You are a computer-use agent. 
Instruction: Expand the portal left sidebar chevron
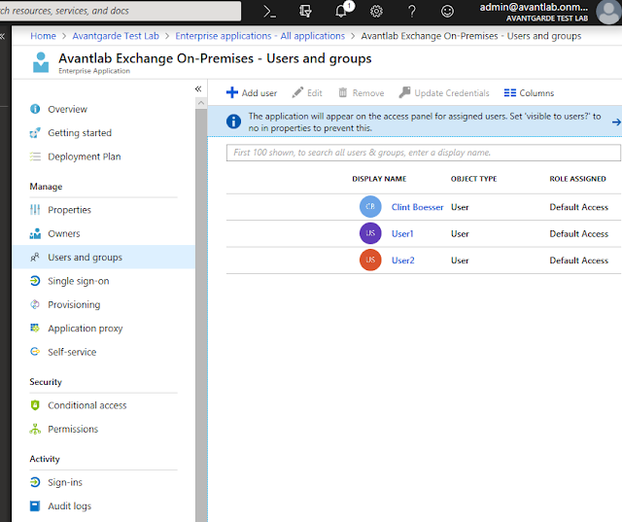pyautogui.click(x=2, y=37)
